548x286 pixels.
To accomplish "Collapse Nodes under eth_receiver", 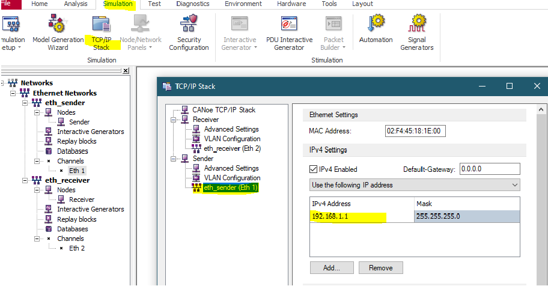I will tap(37, 190).
